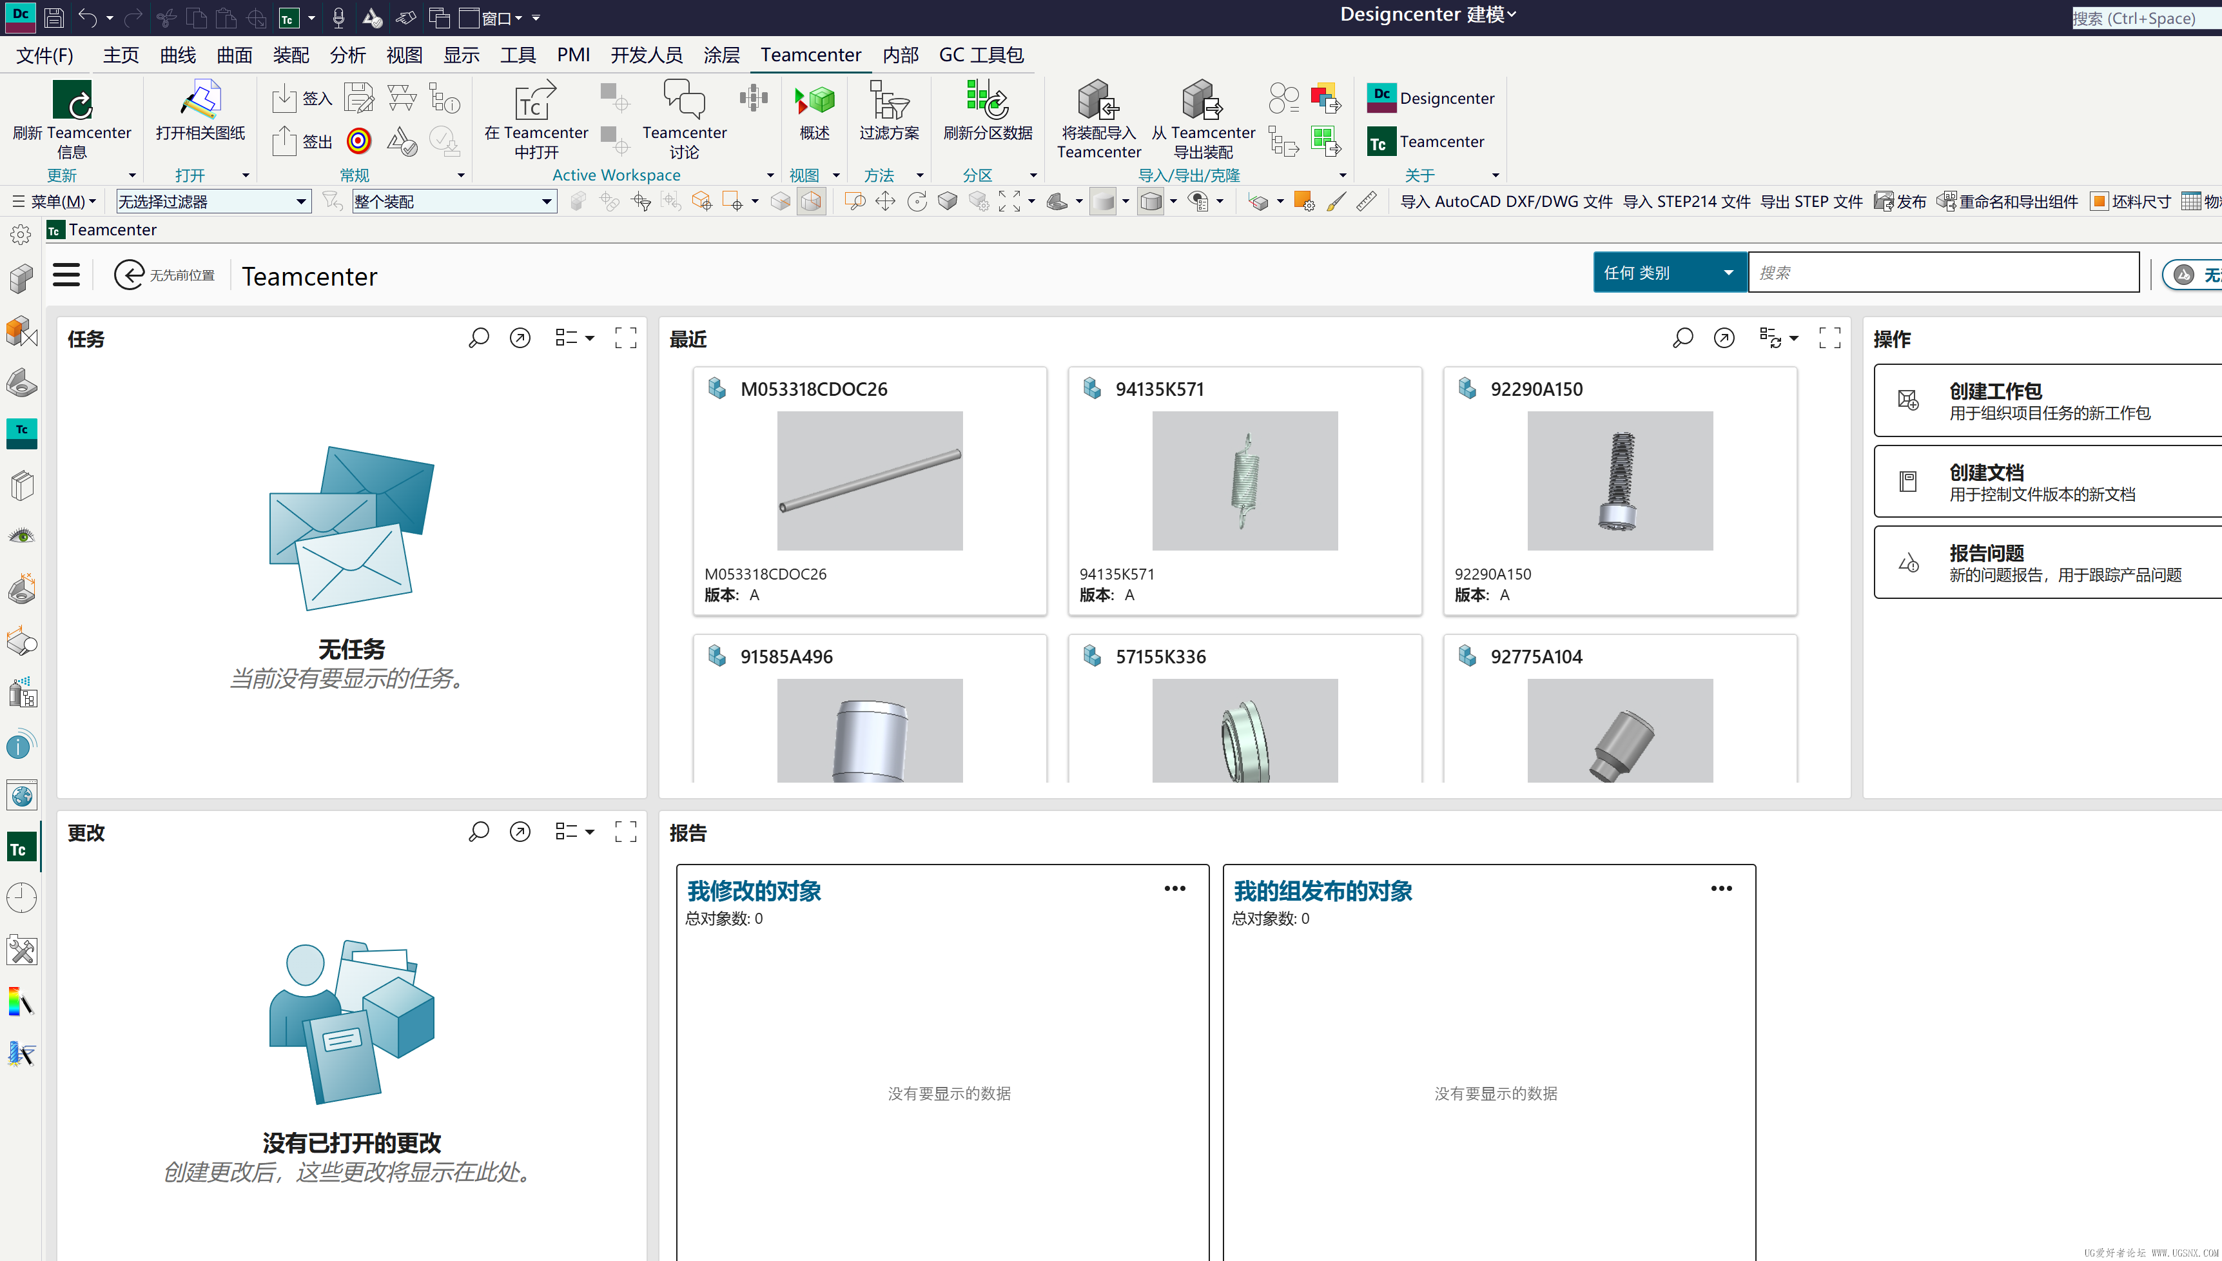The image size is (2222, 1261).
Task: Toggle the Teamcenter Tc sidebar tab
Action: tap(21, 849)
